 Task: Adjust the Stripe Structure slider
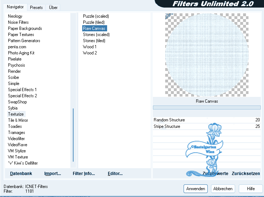tap(207, 126)
